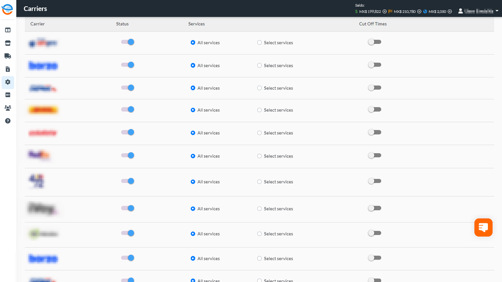
Task: Turn off status toggle in first carrier row
Action: pos(128,42)
